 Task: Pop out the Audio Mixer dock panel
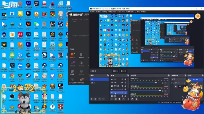tap(169, 75)
